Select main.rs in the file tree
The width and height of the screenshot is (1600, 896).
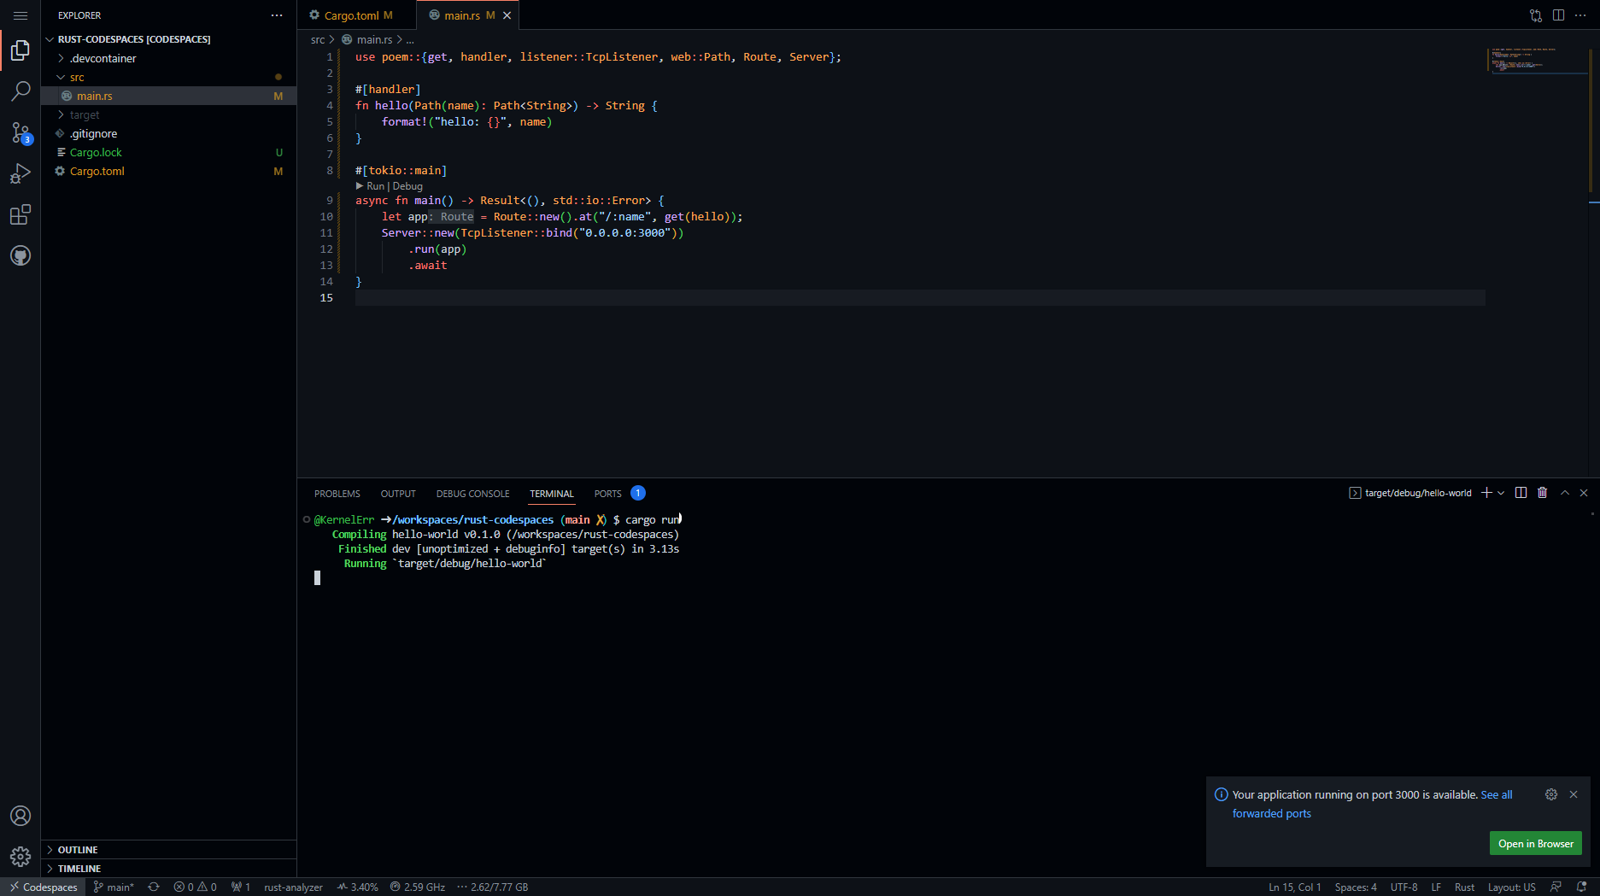168,96
